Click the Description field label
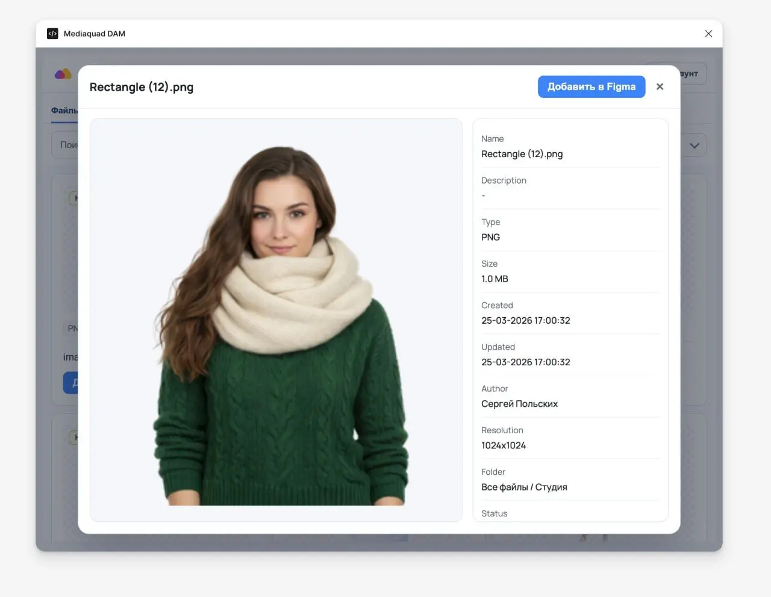771x597 pixels. tap(504, 181)
